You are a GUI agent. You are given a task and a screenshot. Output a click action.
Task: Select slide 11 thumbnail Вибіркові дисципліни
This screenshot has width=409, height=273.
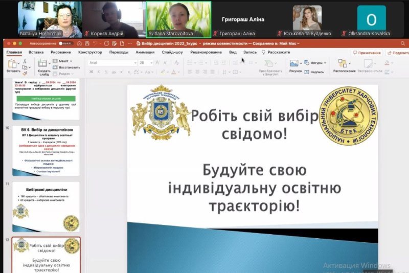click(46, 207)
